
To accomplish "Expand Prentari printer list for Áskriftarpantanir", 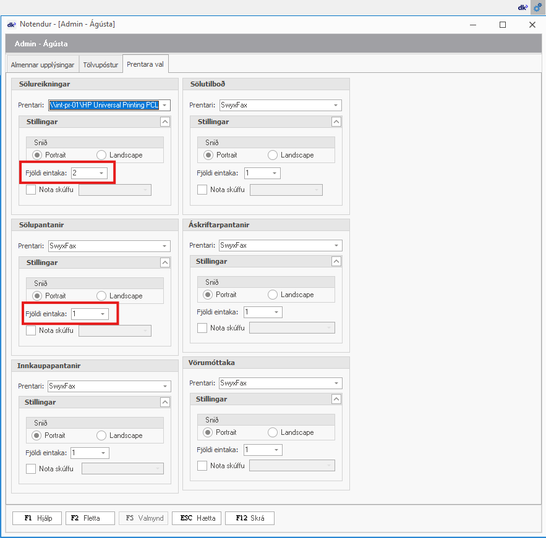I will 336,245.
